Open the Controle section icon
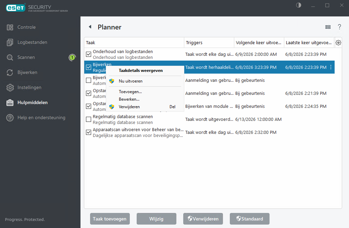 click(10, 27)
